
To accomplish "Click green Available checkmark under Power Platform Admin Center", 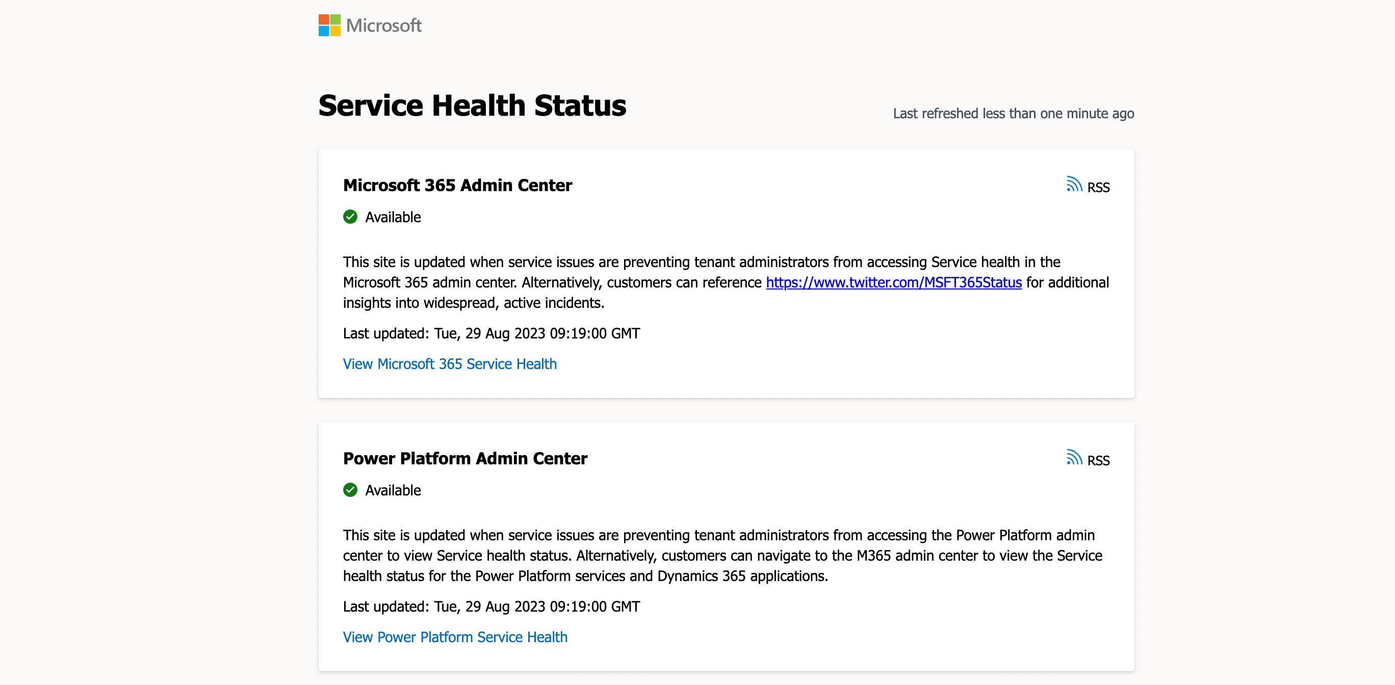I will click(350, 490).
